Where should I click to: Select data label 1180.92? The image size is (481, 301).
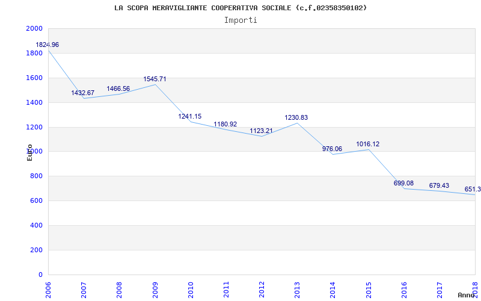coord(225,125)
